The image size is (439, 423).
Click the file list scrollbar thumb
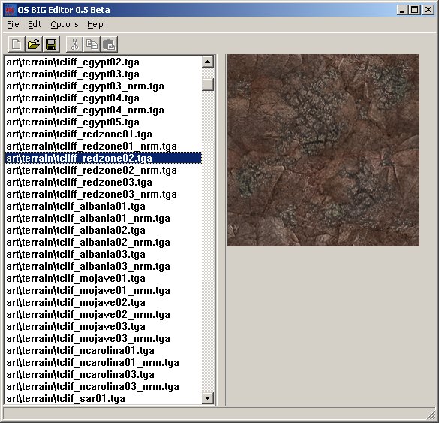(208, 84)
